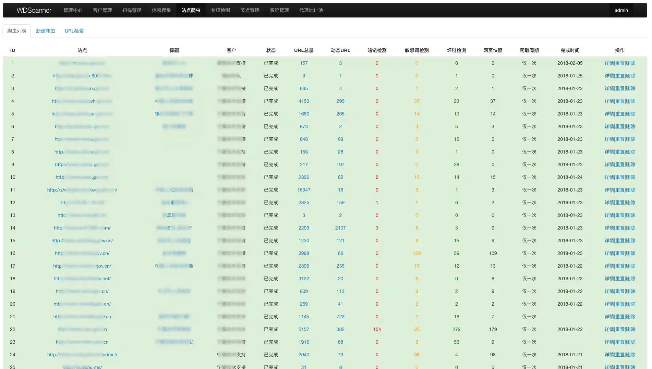Screen dimensions: 652x369
Task: Open 系统管理 from the navbar
Action: pos(279,10)
